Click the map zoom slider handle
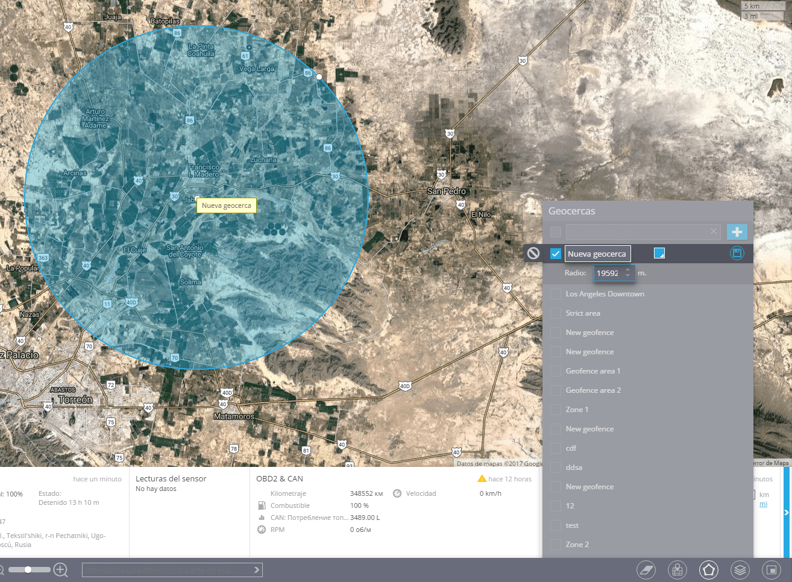Screen dimensions: 792x582 [28, 569]
